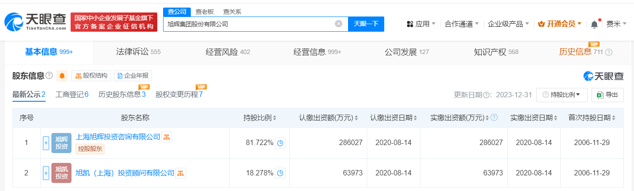The height and width of the screenshot is (191, 634).
Task: Open the 企业级产品 dropdown
Action: (508, 24)
